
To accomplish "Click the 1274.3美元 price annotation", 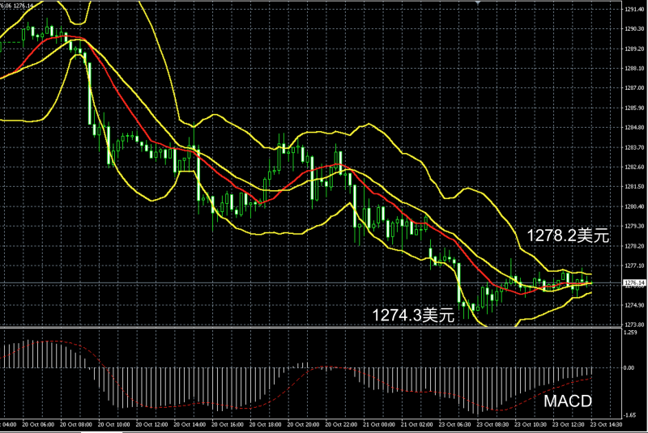I will click(x=412, y=314).
